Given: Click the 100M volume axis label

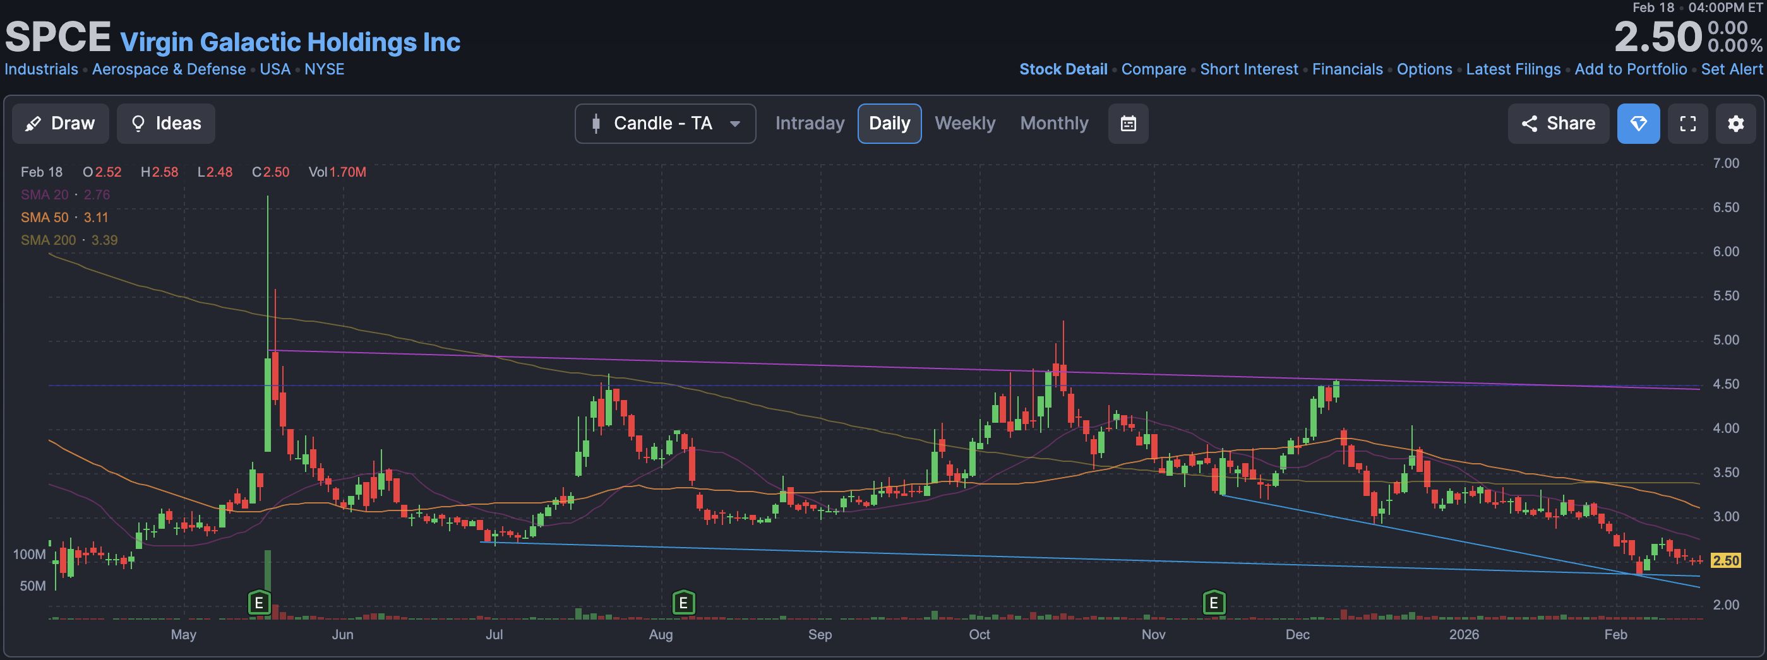Looking at the screenshot, I should 30,555.
